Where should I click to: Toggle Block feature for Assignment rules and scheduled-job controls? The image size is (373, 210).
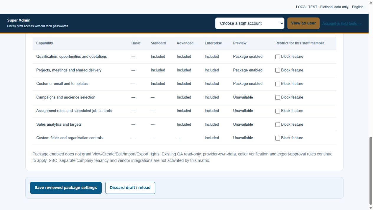tap(278, 111)
